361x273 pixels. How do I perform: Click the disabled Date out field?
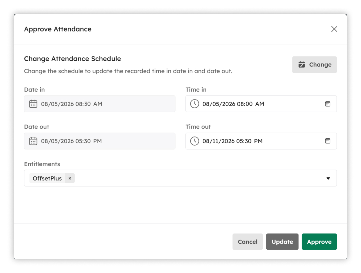pos(100,141)
